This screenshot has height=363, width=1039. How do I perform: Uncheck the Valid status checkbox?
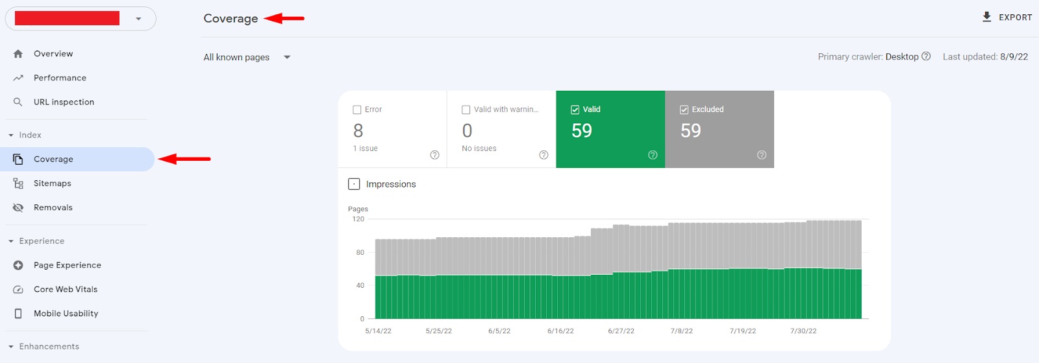575,110
